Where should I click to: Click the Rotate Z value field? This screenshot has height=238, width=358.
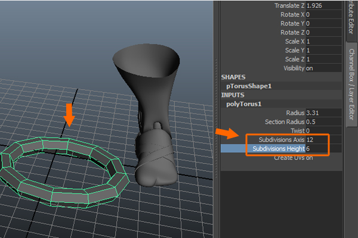point(323,32)
